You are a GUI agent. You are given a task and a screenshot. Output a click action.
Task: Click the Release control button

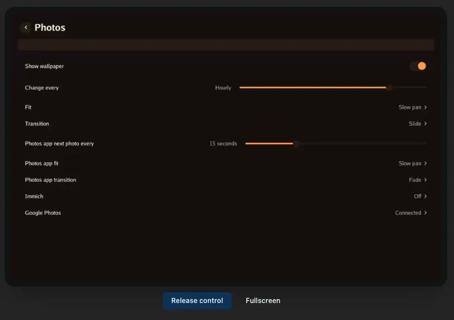(197, 301)
